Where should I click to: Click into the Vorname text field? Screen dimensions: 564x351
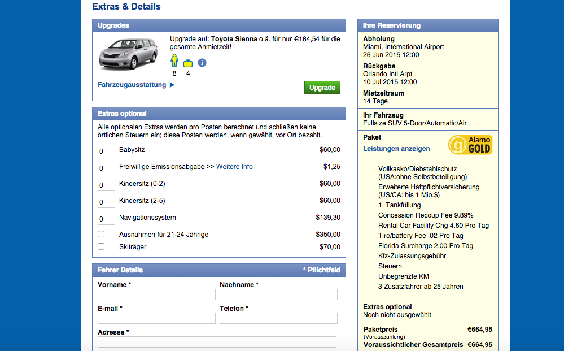[156, 294]
